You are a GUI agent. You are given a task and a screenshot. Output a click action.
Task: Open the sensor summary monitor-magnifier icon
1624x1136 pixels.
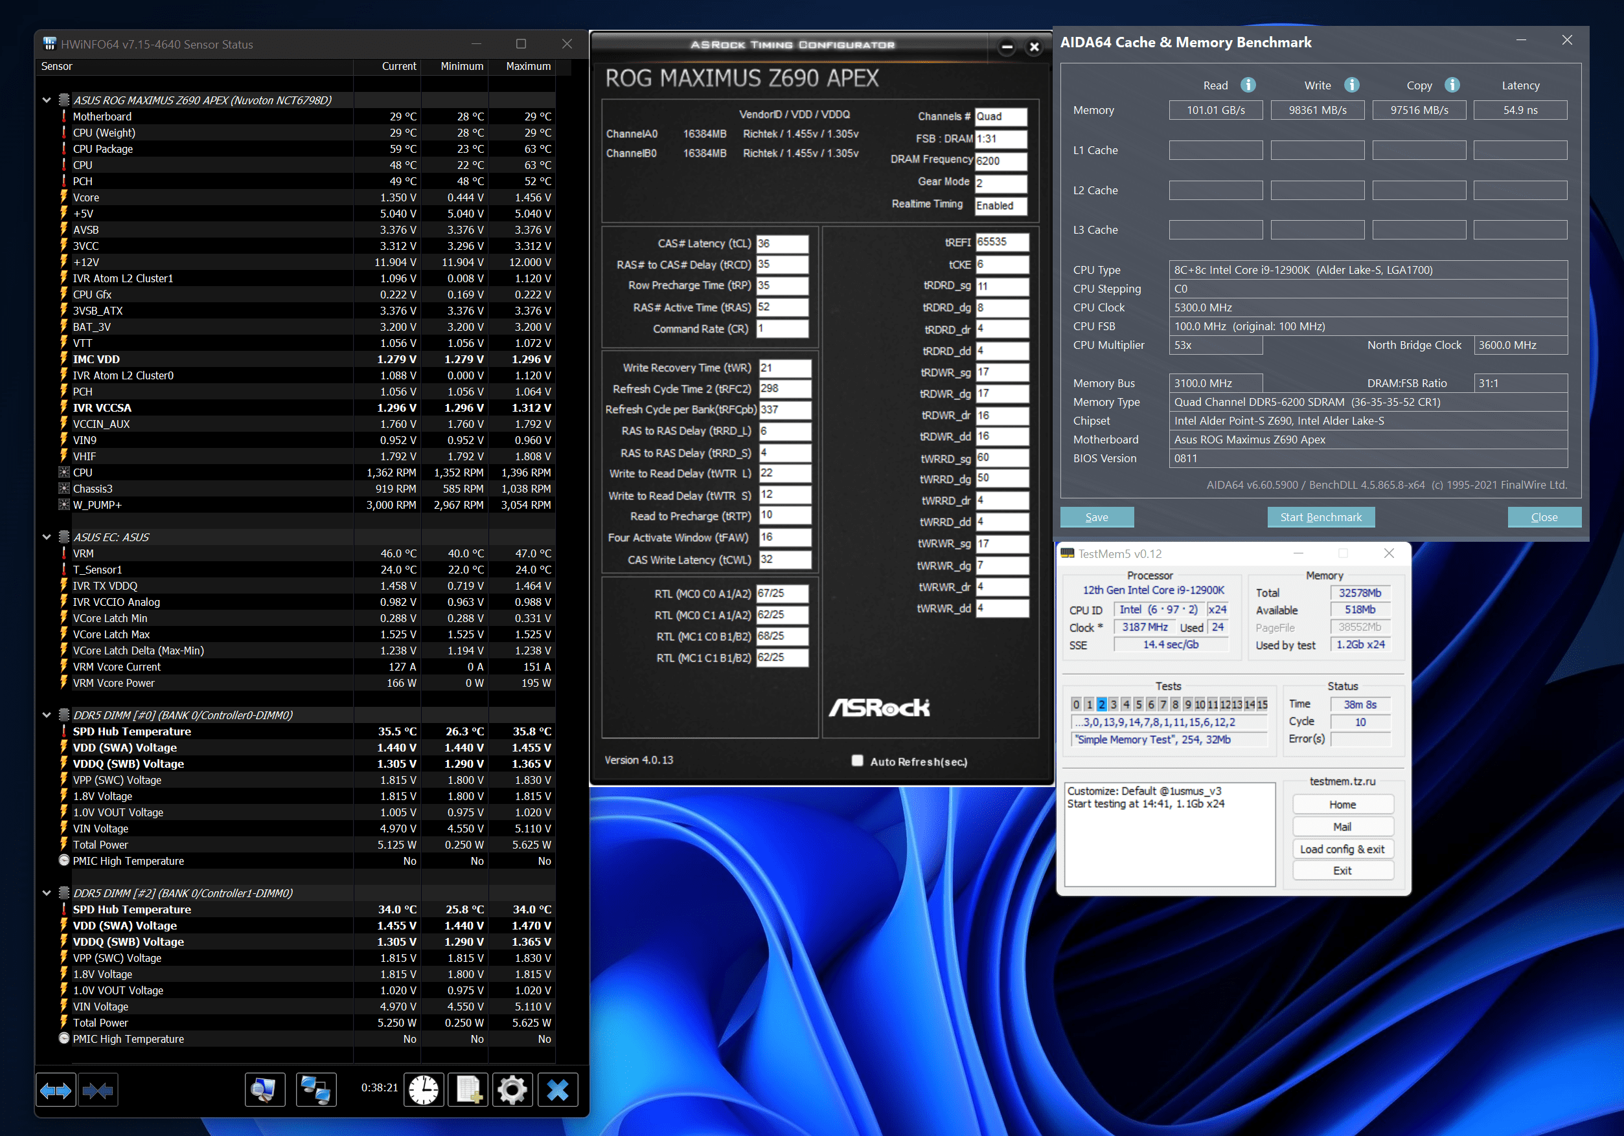(264, 1090)
